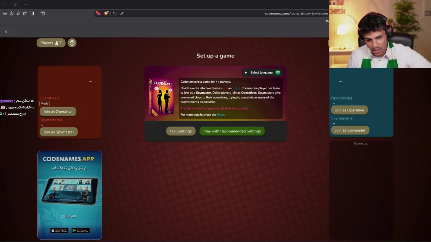The image size is (431, 242).
Task: Open the Players list button
Action: point(51,43)
